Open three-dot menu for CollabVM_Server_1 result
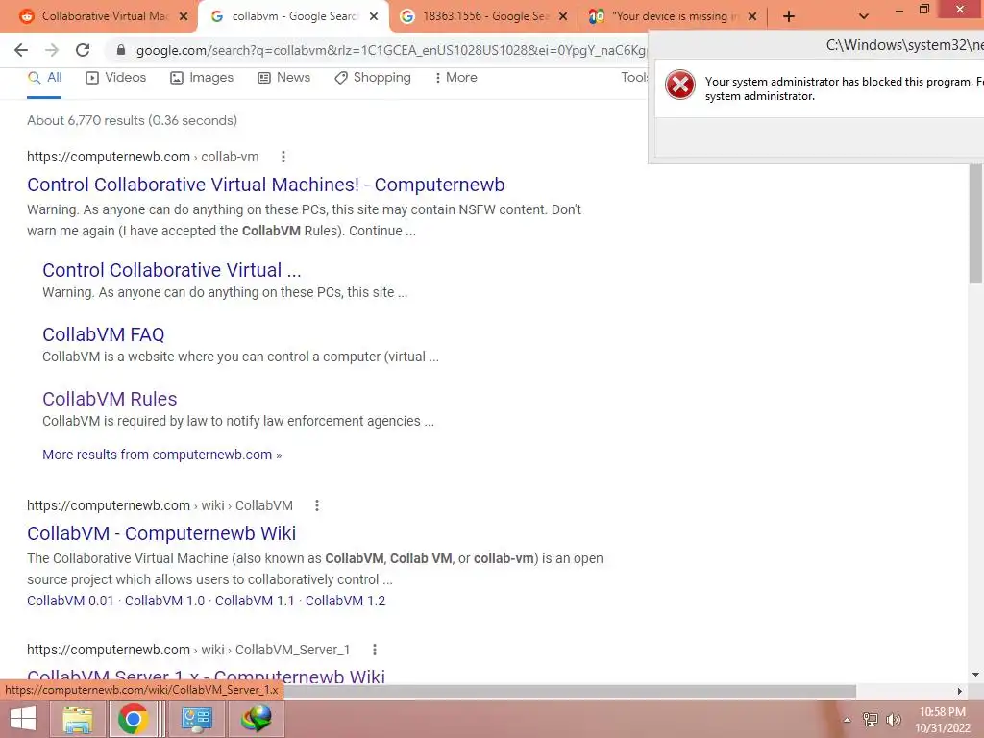Screen dimensions: 984x738 click(x=374, y=650)
